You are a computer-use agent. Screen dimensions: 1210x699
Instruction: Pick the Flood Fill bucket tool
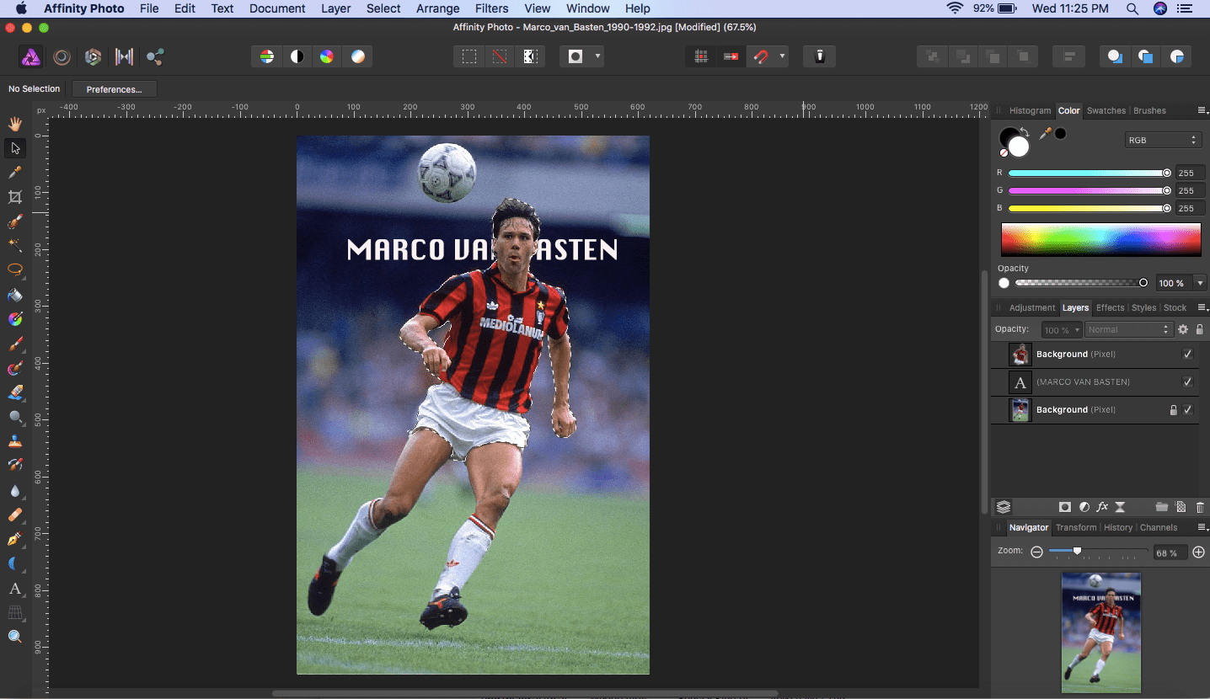click(x=15, y=295)
